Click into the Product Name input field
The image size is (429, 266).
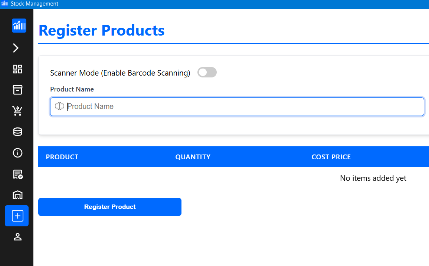238,107
